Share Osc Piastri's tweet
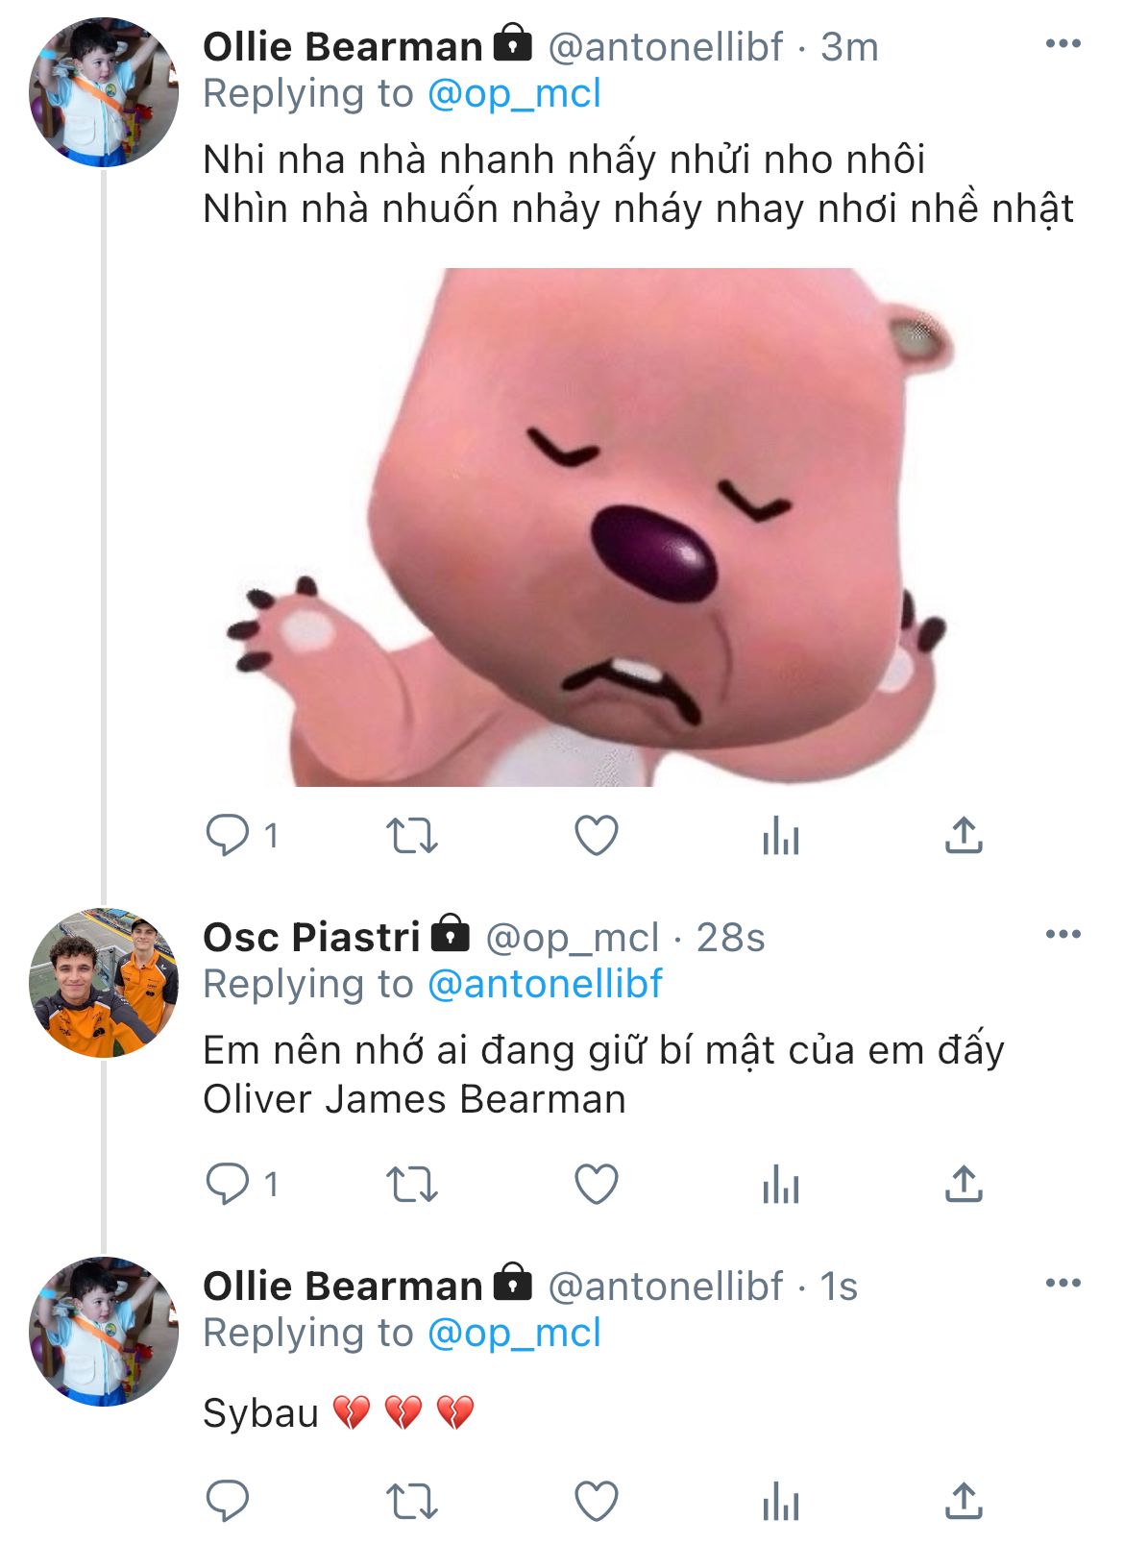1124x1544 pixels. (x=964, y=1184)
